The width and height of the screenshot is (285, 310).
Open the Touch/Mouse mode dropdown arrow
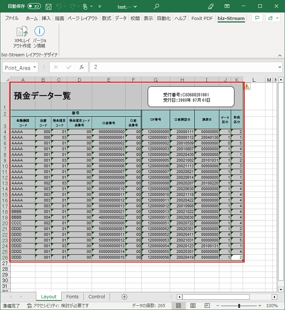pyautogui.click(x=92, y=6)
